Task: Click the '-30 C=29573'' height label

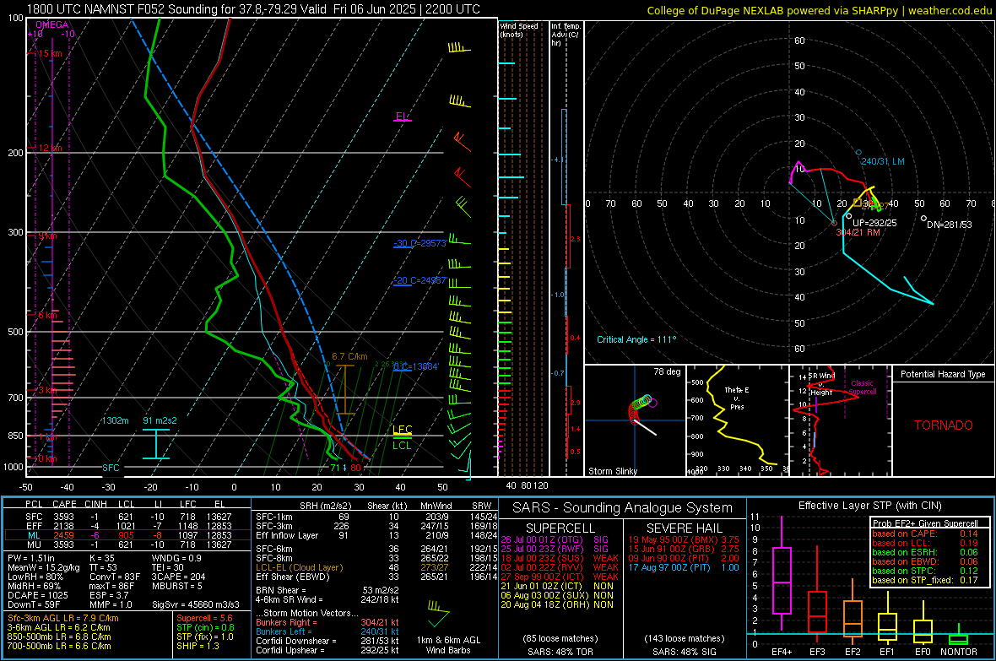Action: tap(420, 243)
